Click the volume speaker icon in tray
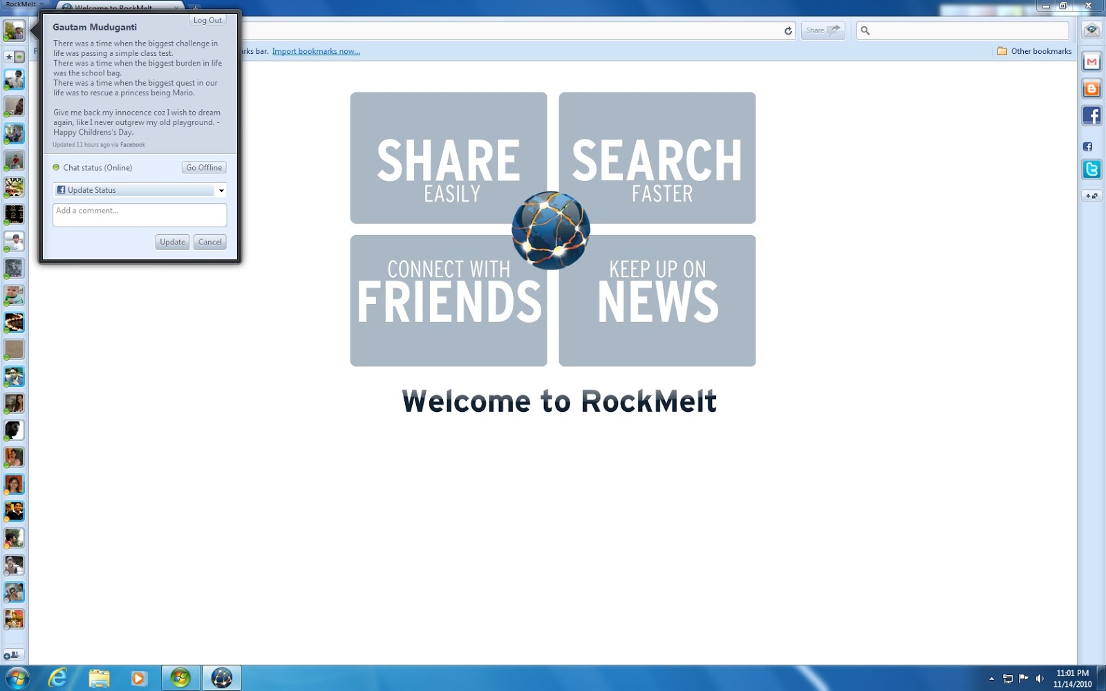 (x=1040, y=679)
